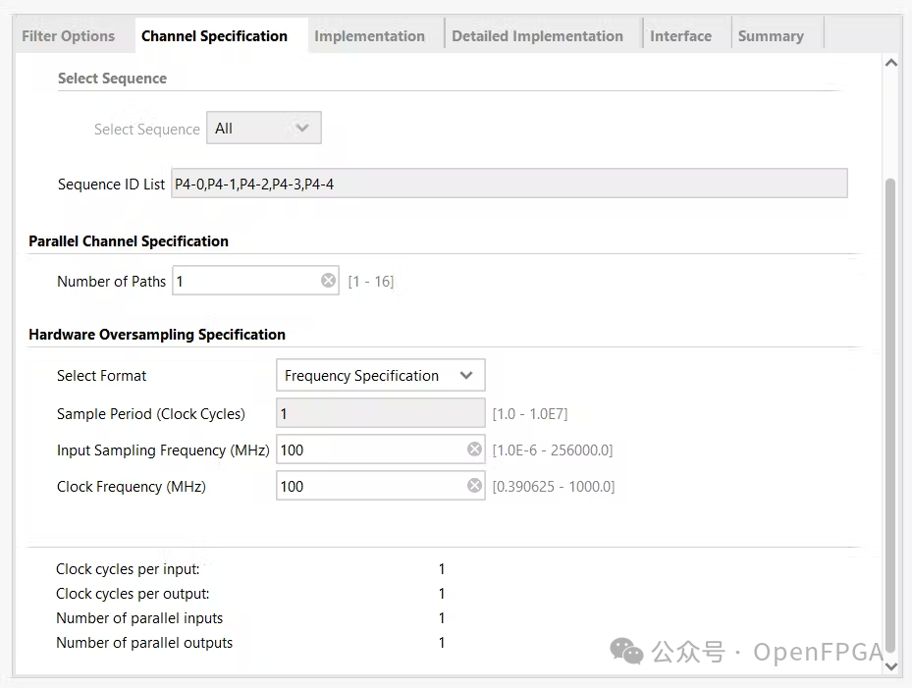The height and width of the screenshot is (688, 912).
Task: Open the Select Sequence dropdown
Action: 263,129
